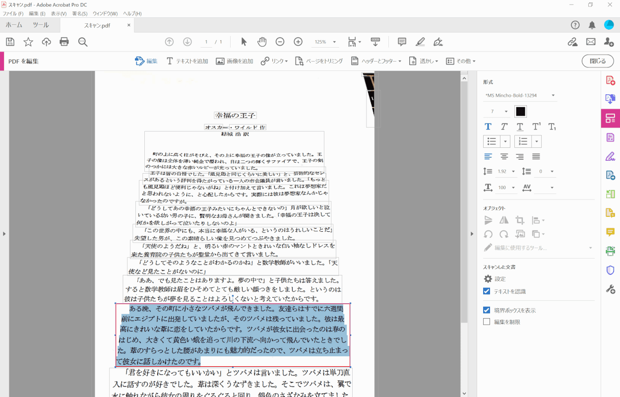Select the Hand pan tool
Image resolution: width=620 pixels, height=397 pixels.
(x=262, y=42)
